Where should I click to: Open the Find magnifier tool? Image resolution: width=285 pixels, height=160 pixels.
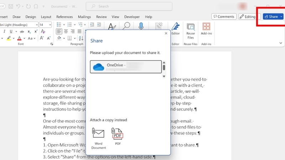click(126, 26)
